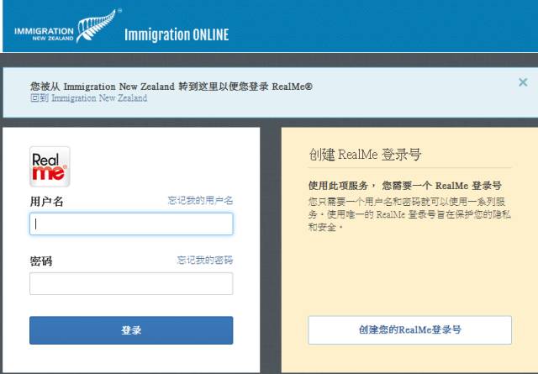Viewport: 538px width, 374px height.
Task: Click the Immigration ONLINE header title
Action: coord(177,34)
